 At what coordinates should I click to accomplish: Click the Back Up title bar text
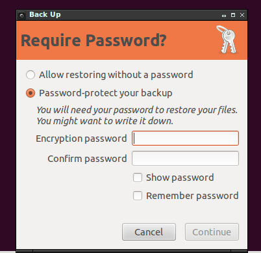click(x=45, y=14)
